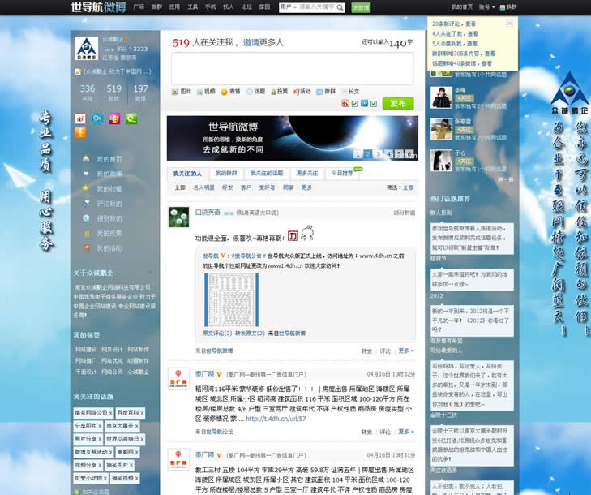Click the 邀请 invite link
The image size is (591, 495).
tap(251, 42)
